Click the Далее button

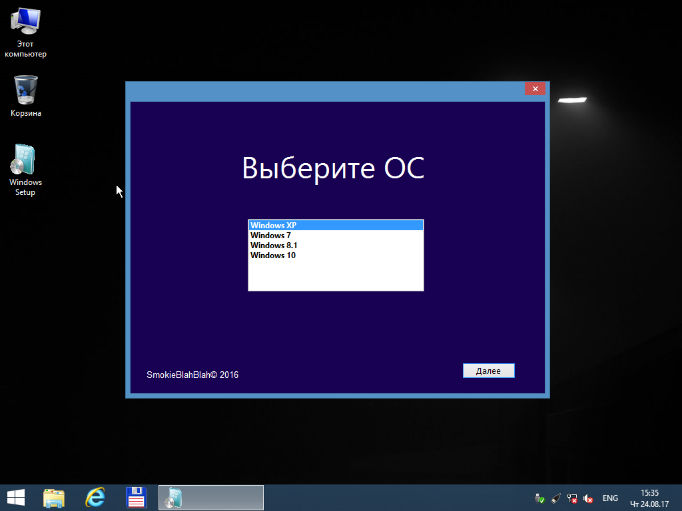[x=488, y=370]
